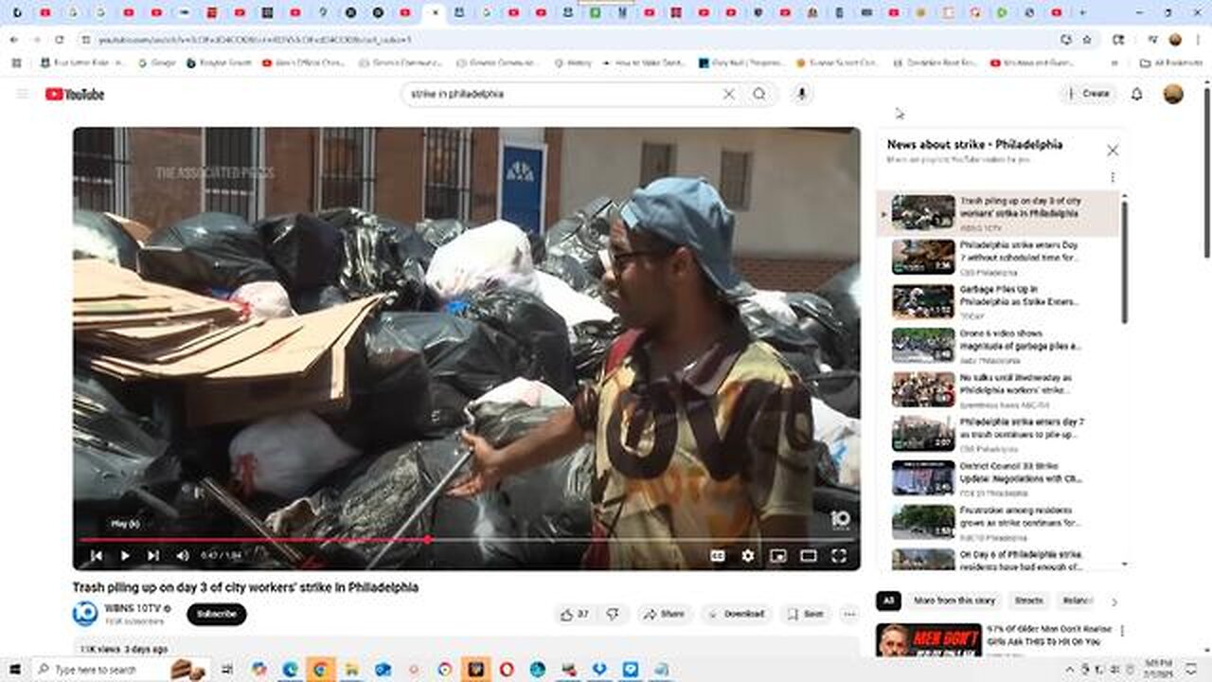Open a new browser tab
This screenshot has height=682, width=1212.
point(1083,12)
